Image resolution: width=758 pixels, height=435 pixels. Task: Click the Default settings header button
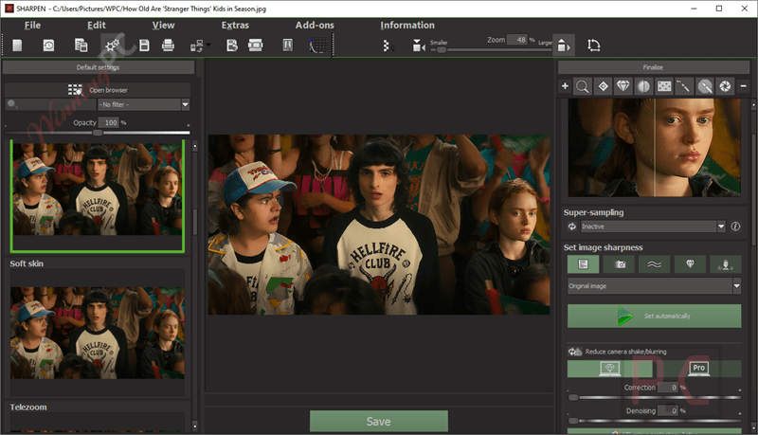99,67
